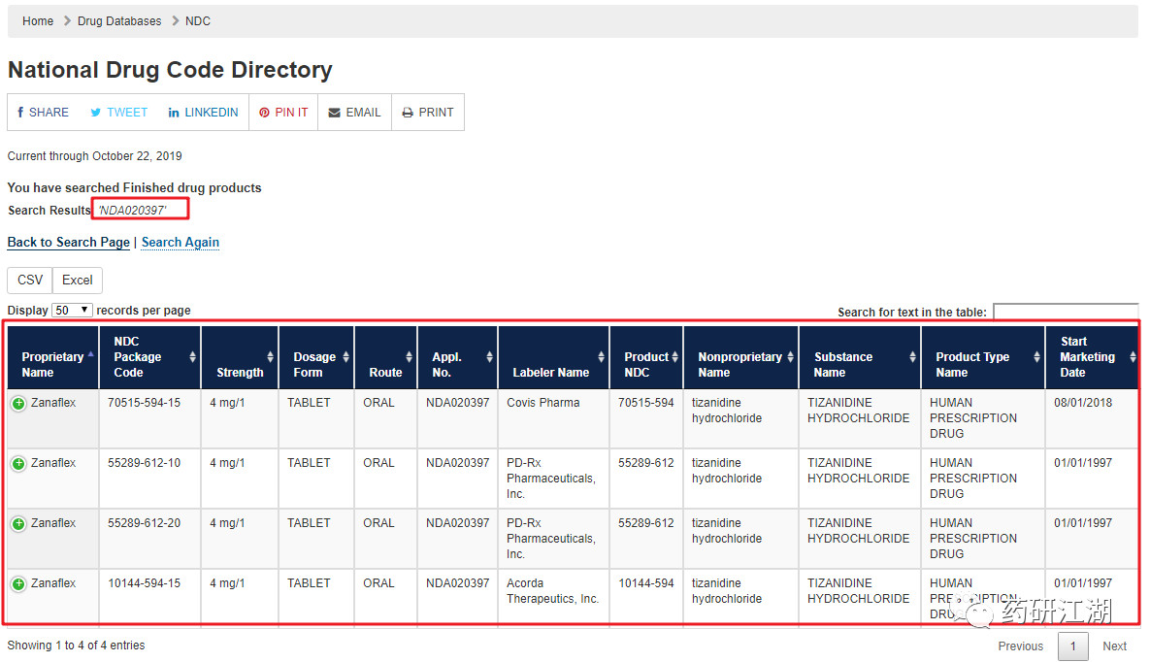
Task: Sort table by Proprietary Name column
Action: tap(52, 364)
